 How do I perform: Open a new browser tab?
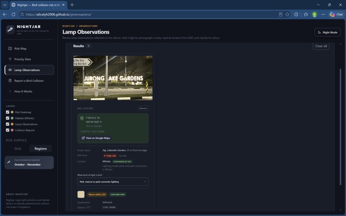point(72,5)
